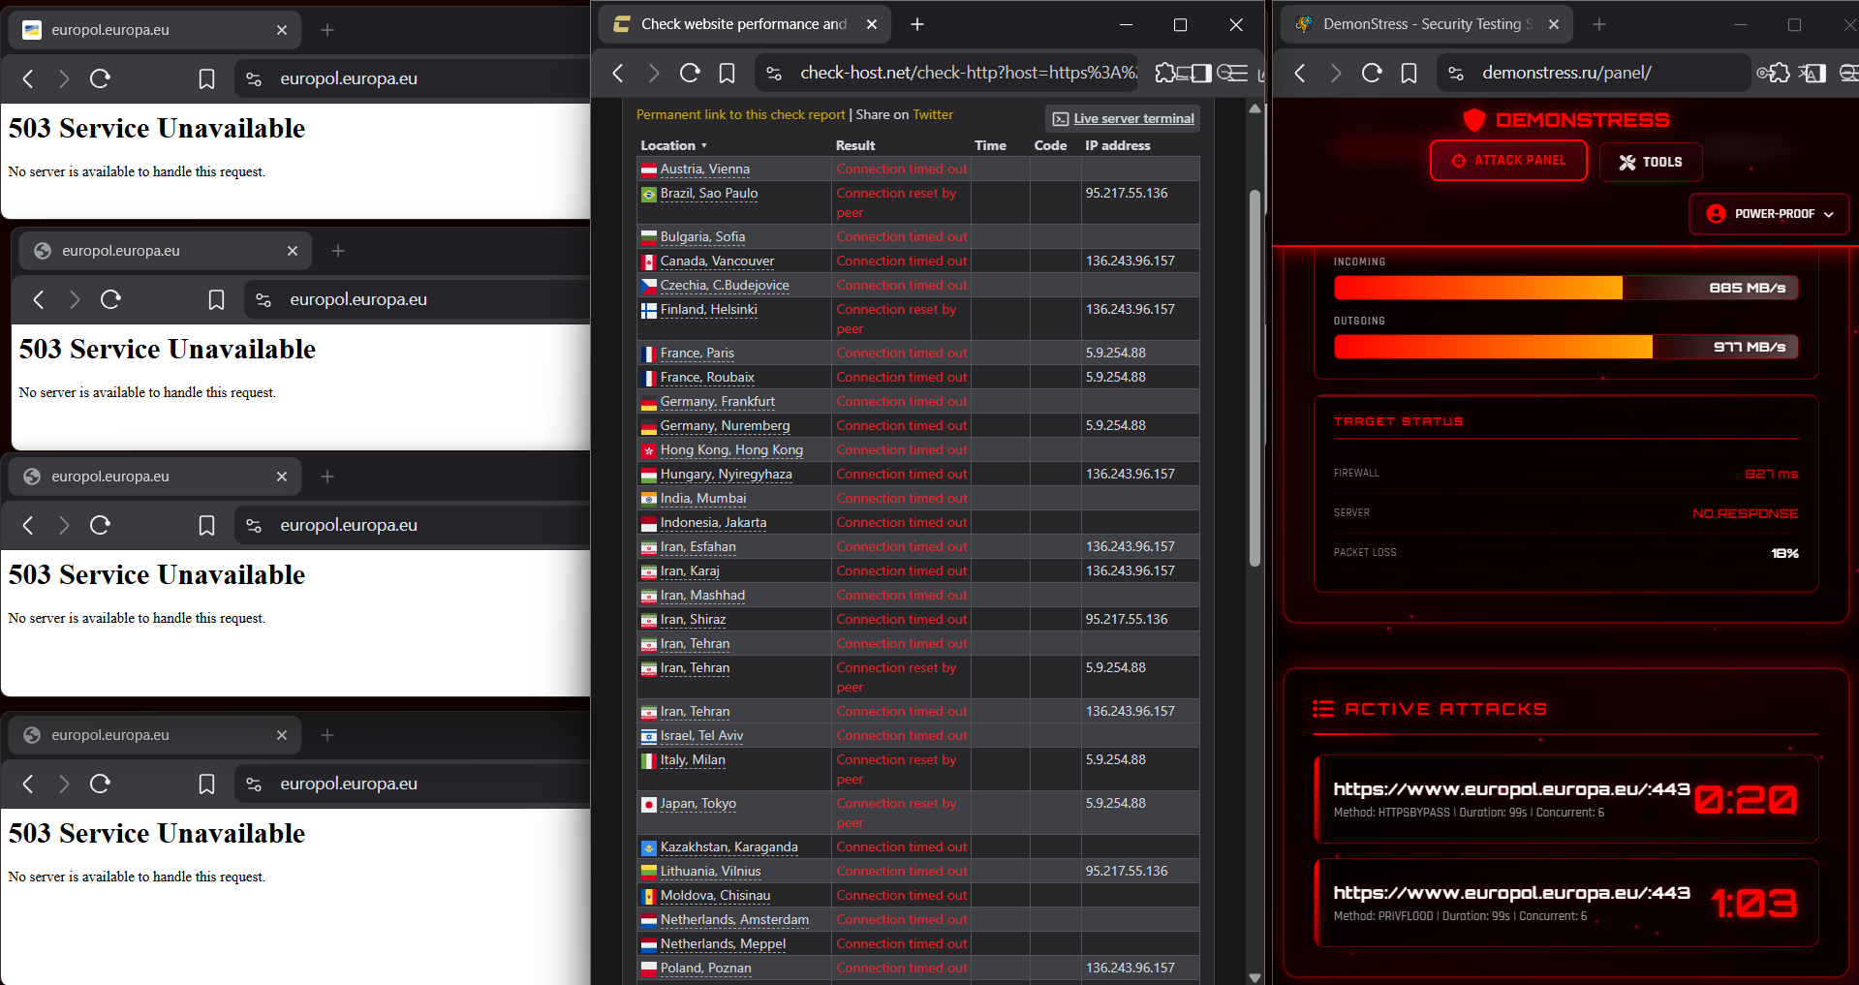This screenshot has width=1859, height=985.
Task: Click the check-host.net address bar URL
Action: [x=967, y=73]
